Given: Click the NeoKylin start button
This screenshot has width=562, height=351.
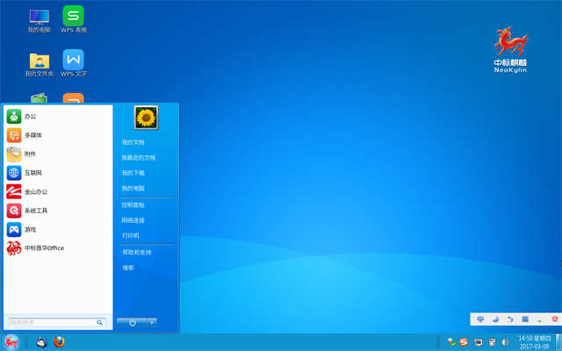Looking at the screenshot, I should coord(11,342).
